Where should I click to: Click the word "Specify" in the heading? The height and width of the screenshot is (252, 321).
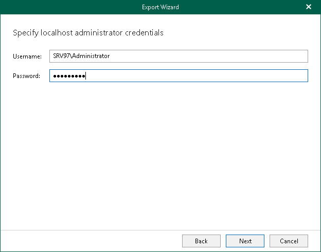(x=24, y=33)
